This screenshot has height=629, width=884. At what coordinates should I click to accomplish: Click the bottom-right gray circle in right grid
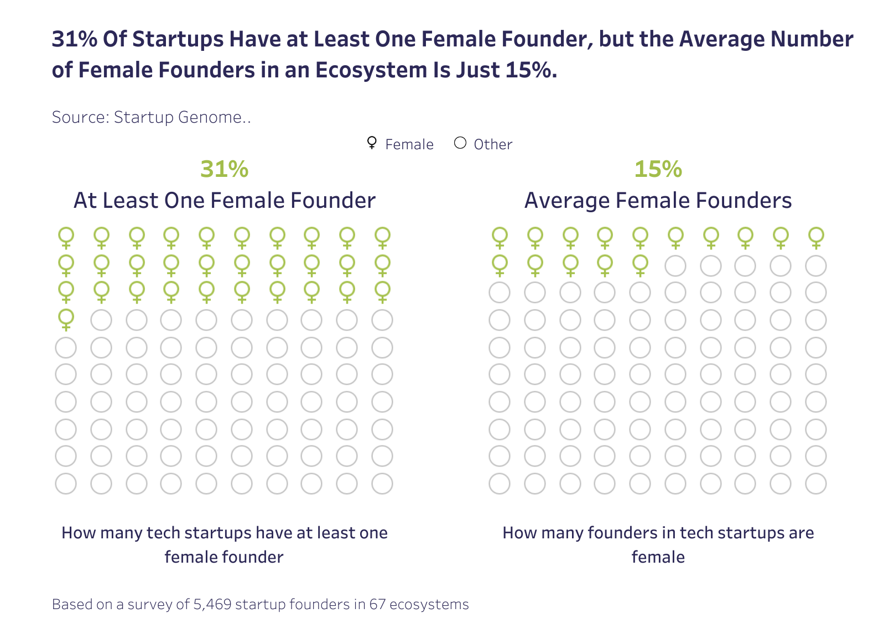click(815, 484)
